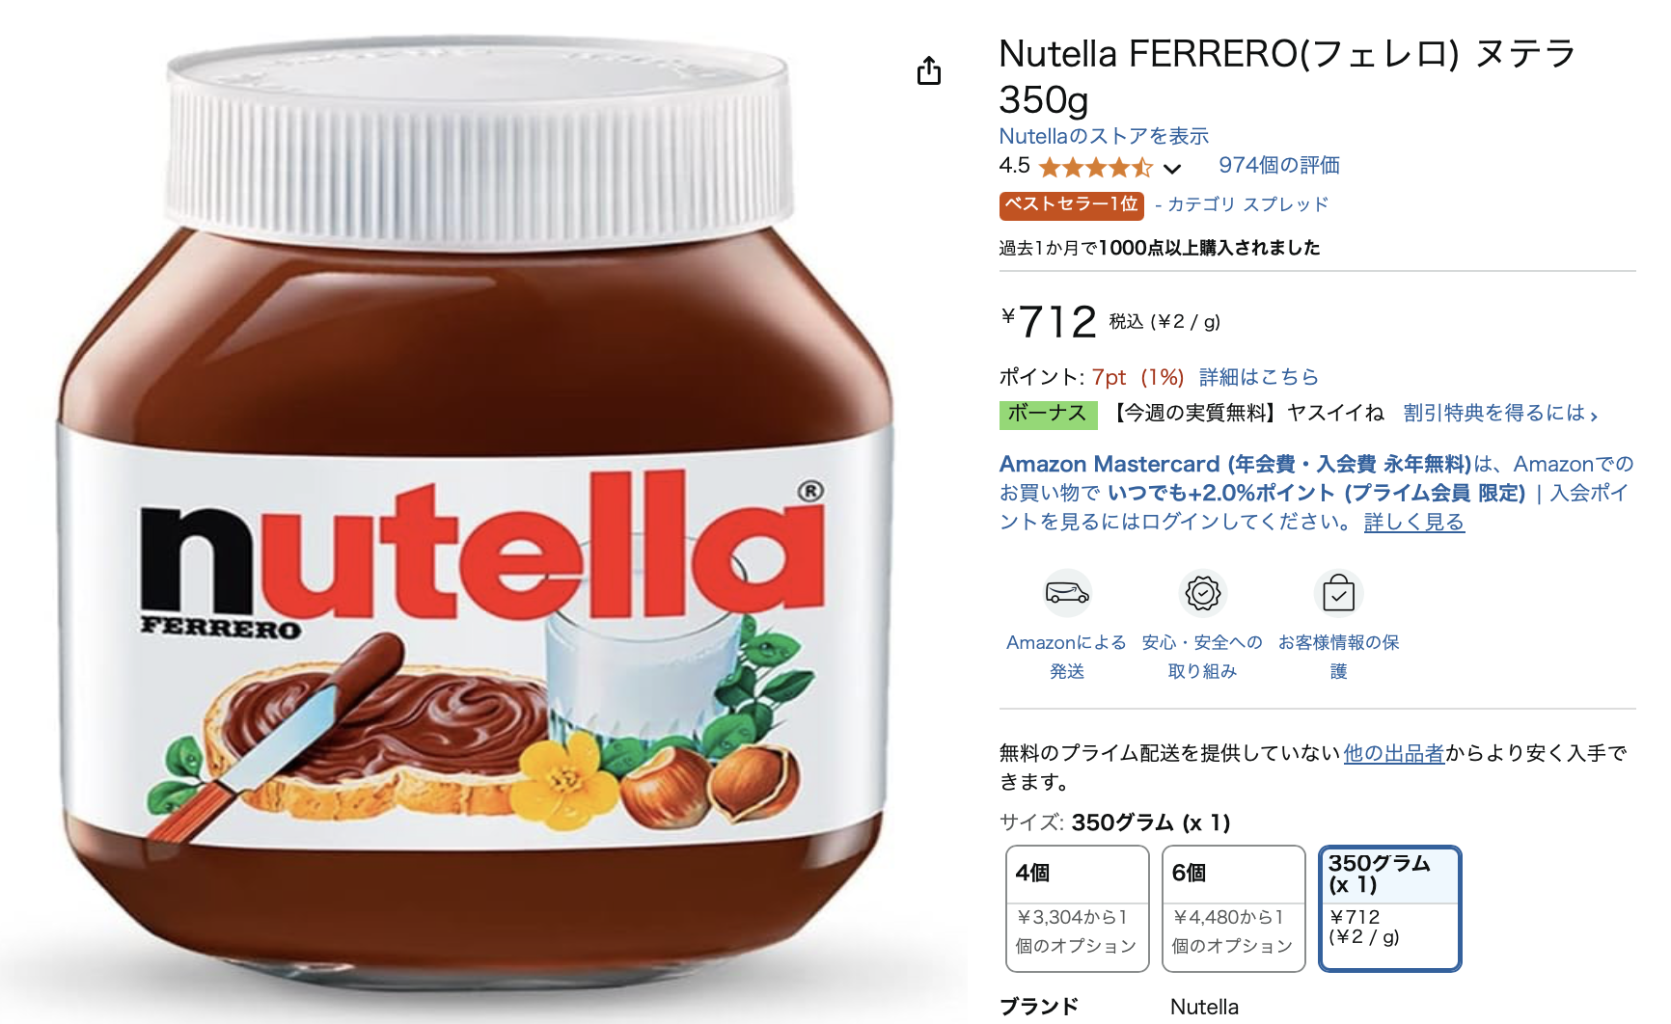Open the 974個の評価 reviews link
Screen dimensions: 1671x1024
pos(1278,165)
